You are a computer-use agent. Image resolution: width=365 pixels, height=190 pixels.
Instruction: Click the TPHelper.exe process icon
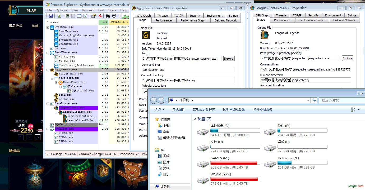click(52, 129)
